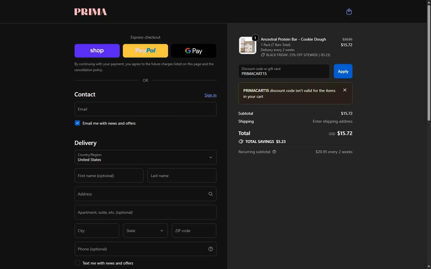This screenshot has width=431, height=269.
Task: Focus the Address field
Action: pyautogui.click(x=145, y=194)
